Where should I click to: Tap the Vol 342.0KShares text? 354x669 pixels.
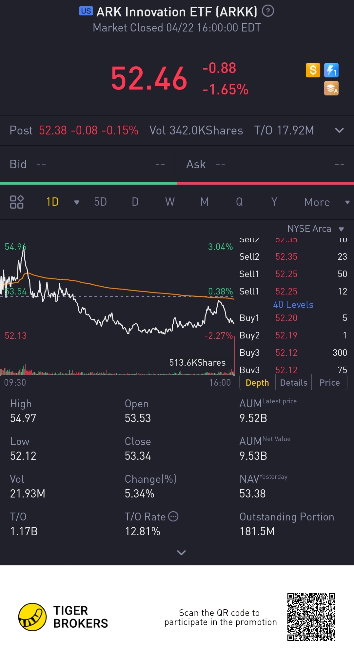pos(196,131)
